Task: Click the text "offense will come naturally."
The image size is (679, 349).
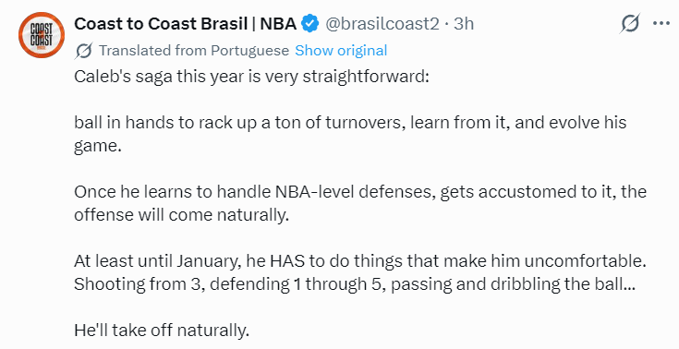Action: 181,215
